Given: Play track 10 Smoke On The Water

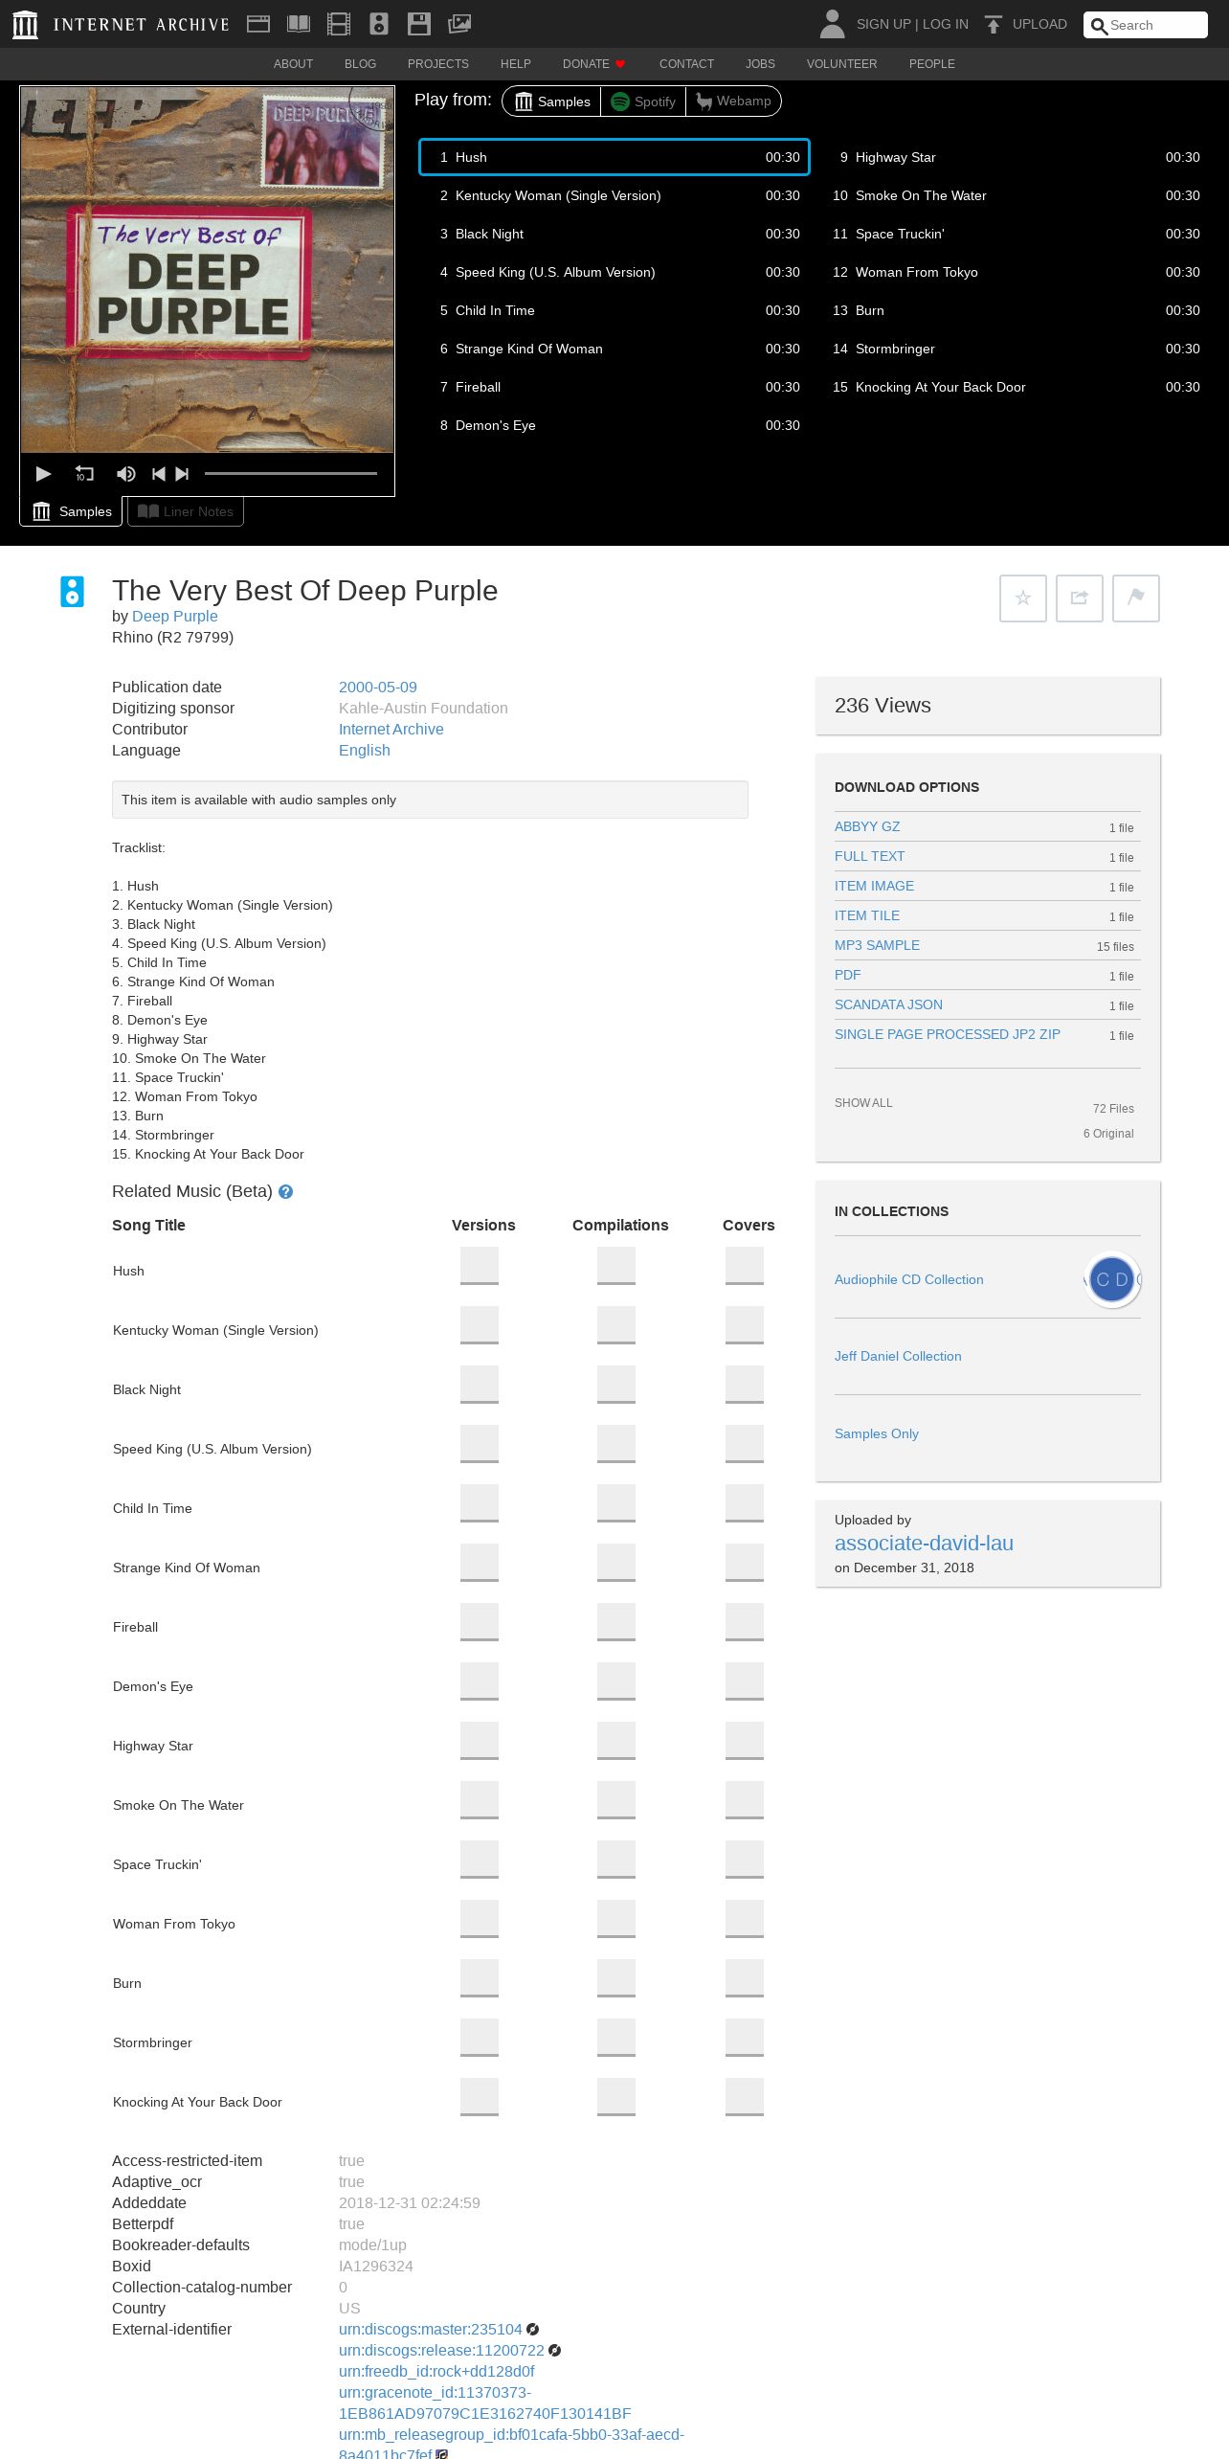Looking at the screenshot, I should tap(1017, 195).
